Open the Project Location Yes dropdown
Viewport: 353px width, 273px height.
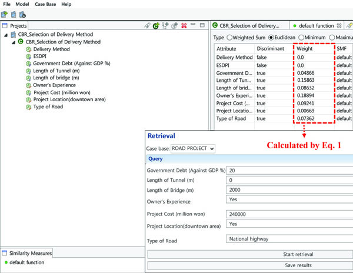[x=289, y=224]
